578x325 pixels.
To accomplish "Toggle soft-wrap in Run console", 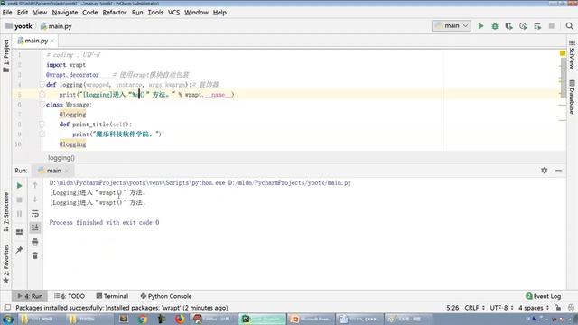I will [35, 214].
